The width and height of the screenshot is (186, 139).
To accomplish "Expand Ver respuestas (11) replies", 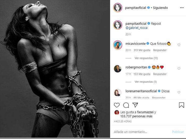I will (146, 58).
